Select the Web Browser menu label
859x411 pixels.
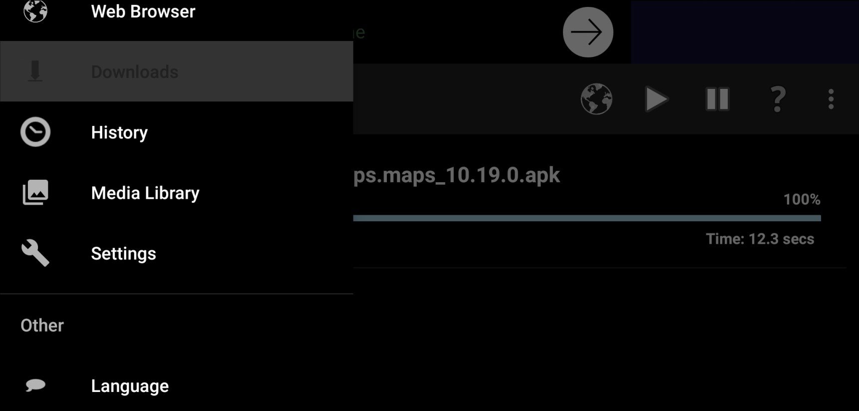[x=143, y=11]
